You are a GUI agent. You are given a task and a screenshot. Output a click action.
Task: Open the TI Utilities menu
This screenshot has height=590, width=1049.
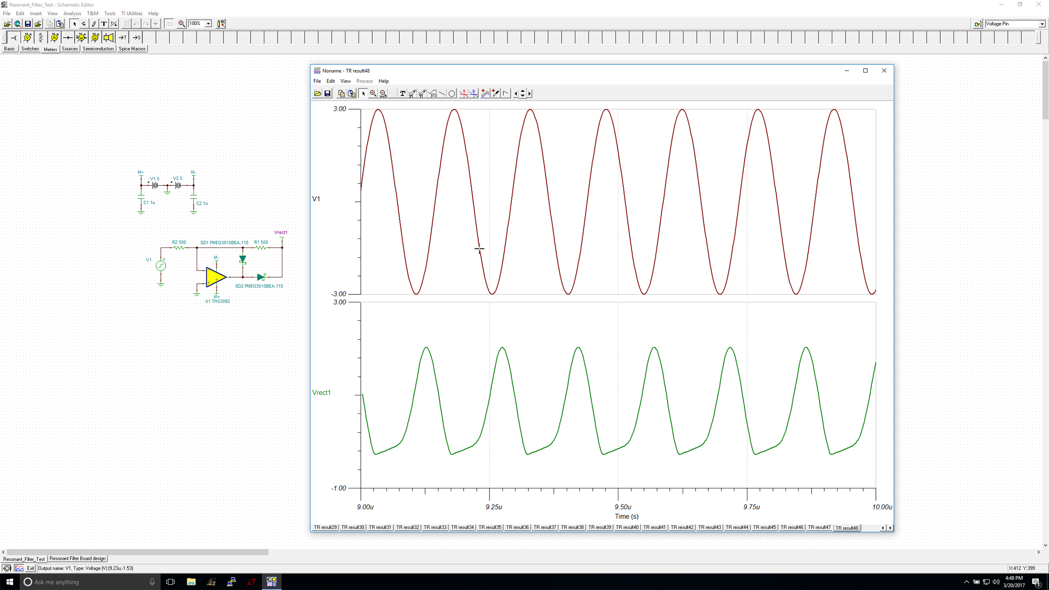[x=132, y=14]
